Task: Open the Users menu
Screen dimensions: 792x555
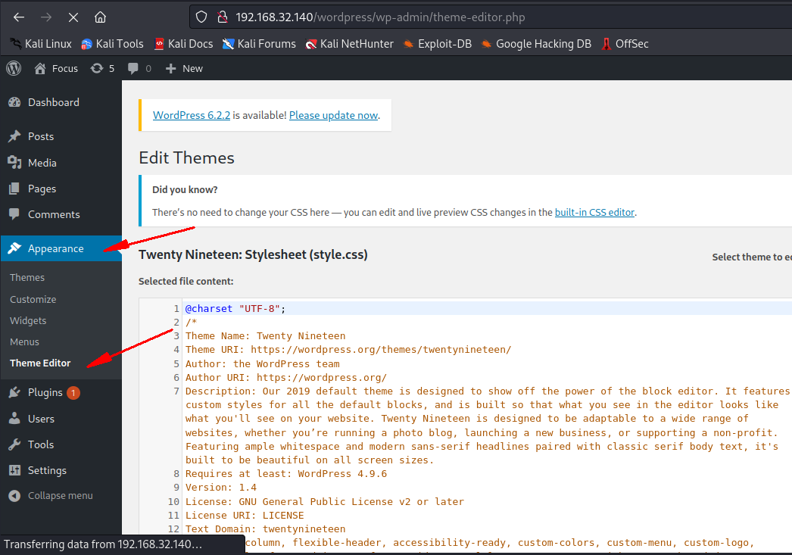Action: click(x=61, y=419)
